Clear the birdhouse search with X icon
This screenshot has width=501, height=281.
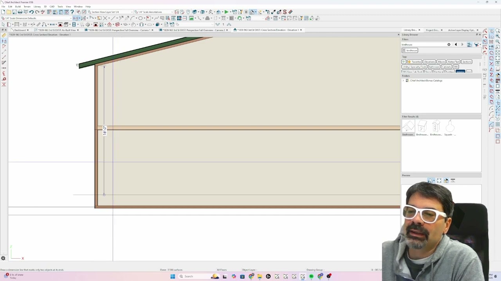[449, 44]
